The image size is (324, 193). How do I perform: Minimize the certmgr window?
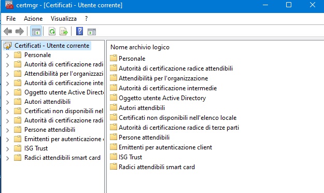click(x=265, y=5)
